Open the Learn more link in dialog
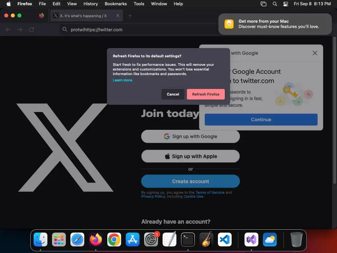 point(122,80)
